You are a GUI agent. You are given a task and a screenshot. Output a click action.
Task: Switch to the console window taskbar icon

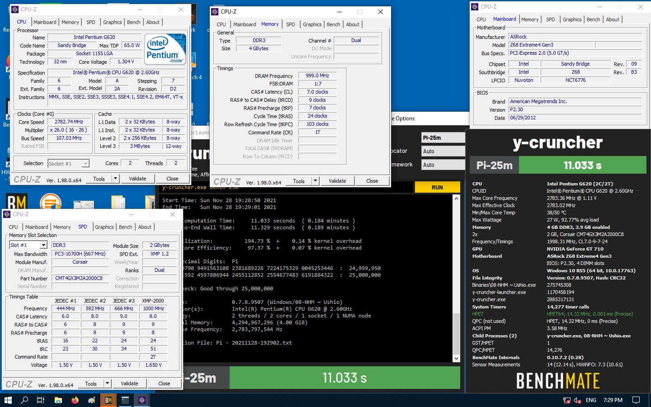pos(125,400)
